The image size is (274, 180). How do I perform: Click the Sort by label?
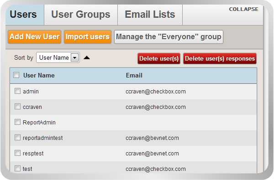(x=24, y=57)
